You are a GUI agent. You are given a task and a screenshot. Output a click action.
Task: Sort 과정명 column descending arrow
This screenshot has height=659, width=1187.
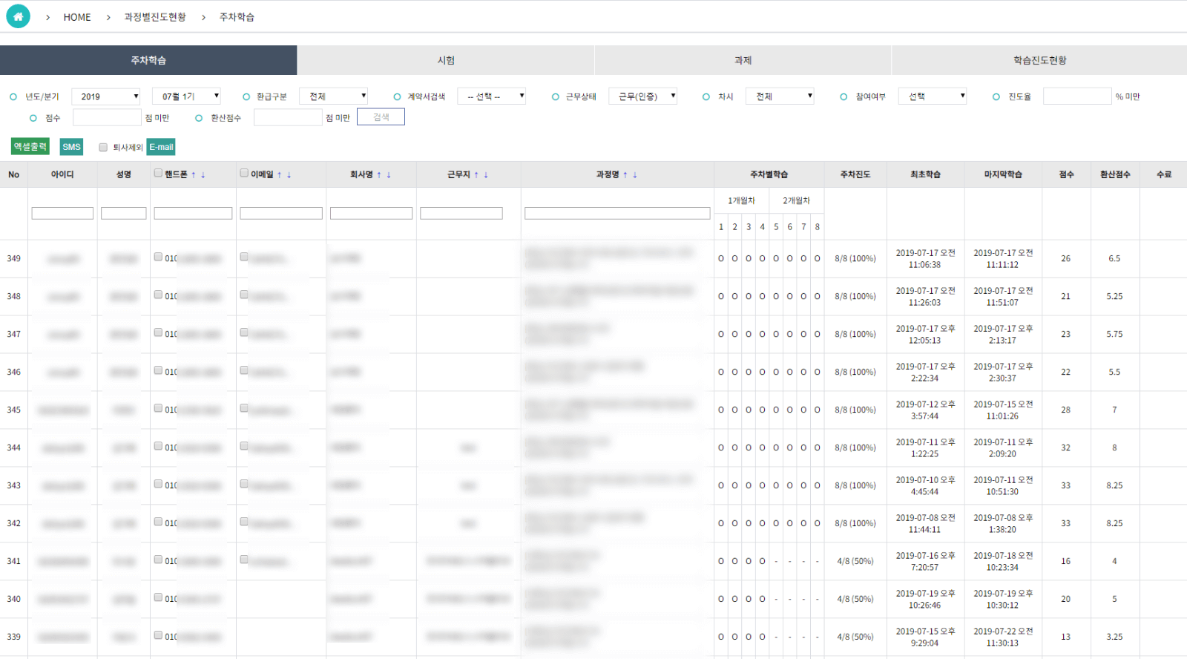(635, 175)
